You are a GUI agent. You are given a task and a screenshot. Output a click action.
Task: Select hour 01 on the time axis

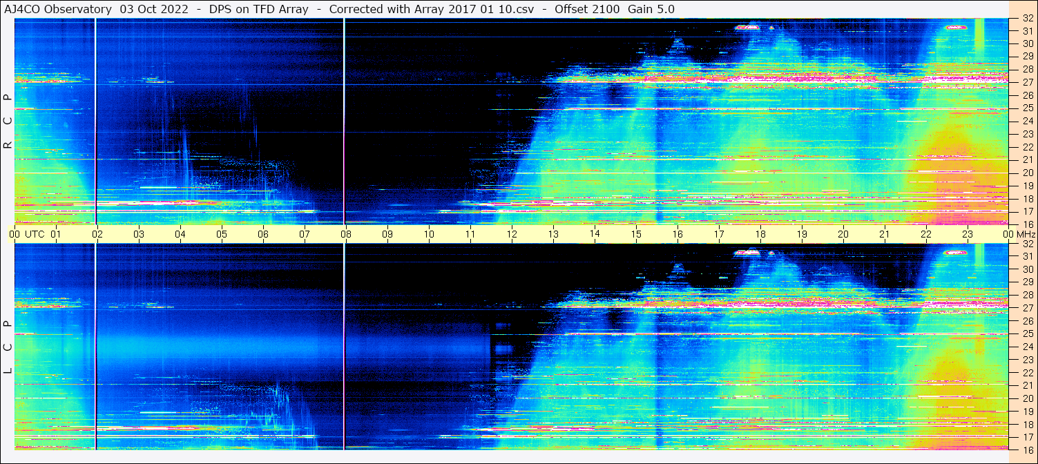pyautogui.click(x=56, y=234)
